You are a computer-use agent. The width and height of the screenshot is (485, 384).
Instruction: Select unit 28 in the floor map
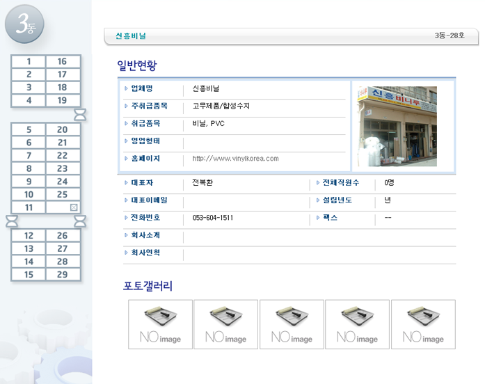(x=63, y=262)
